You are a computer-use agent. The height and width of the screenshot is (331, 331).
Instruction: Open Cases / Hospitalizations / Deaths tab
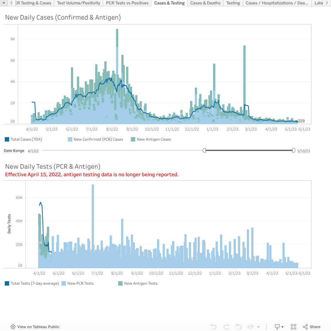pos(277,3)
